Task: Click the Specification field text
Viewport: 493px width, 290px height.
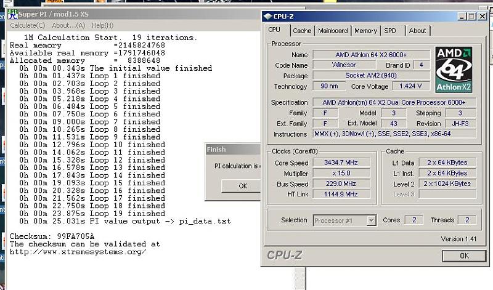Action: [394, 102]
